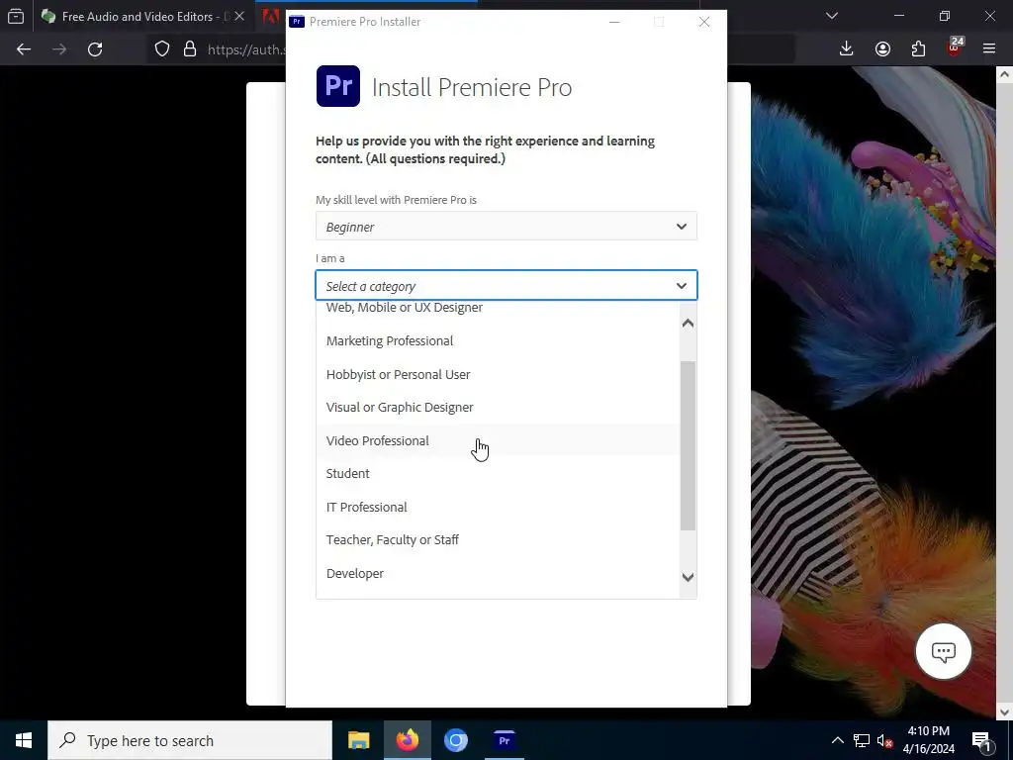Click the Premiere Pro logo in installer

click(x=338, y=86)
